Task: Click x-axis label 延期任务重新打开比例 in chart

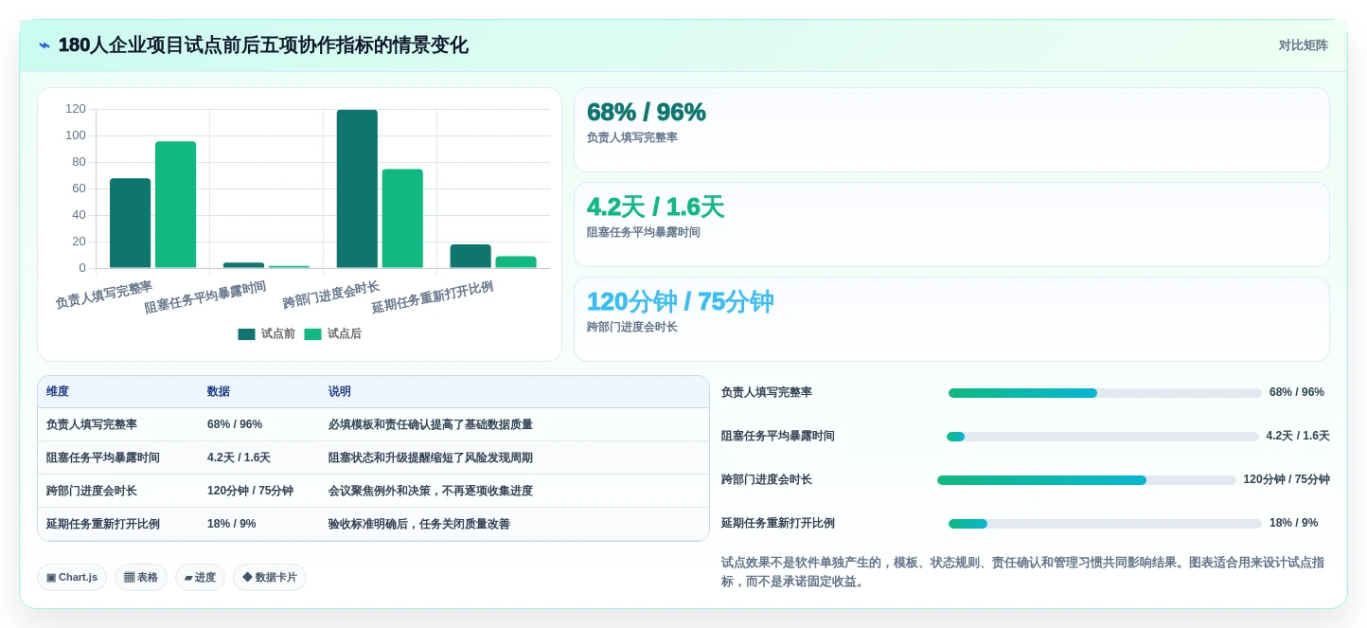Action: (x=433, y=297)
